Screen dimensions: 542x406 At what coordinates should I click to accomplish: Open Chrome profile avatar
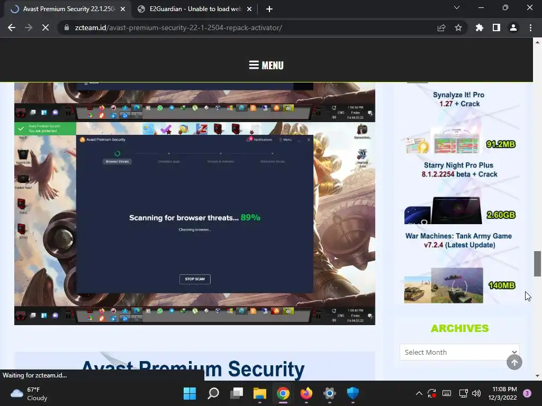coord(513,27)
